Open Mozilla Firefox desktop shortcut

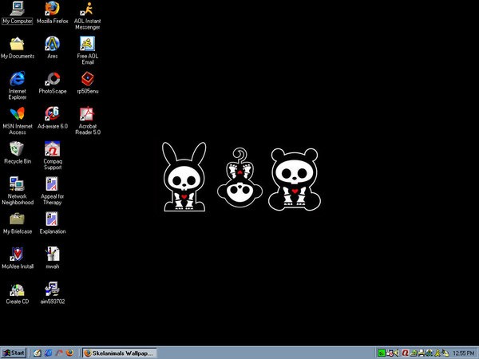[52, 13]
